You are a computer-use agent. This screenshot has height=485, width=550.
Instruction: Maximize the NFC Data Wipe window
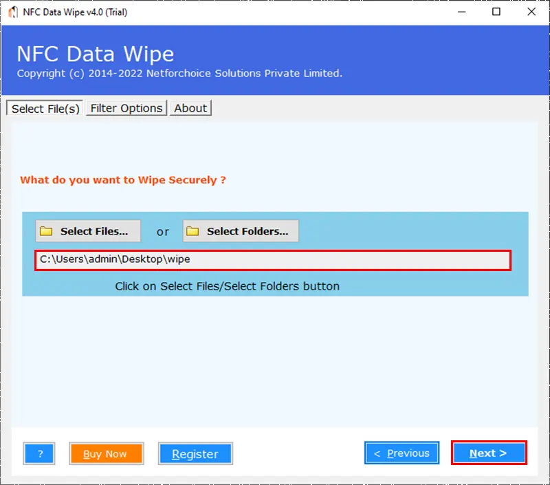pyautogui.click(x=496, y=12)
